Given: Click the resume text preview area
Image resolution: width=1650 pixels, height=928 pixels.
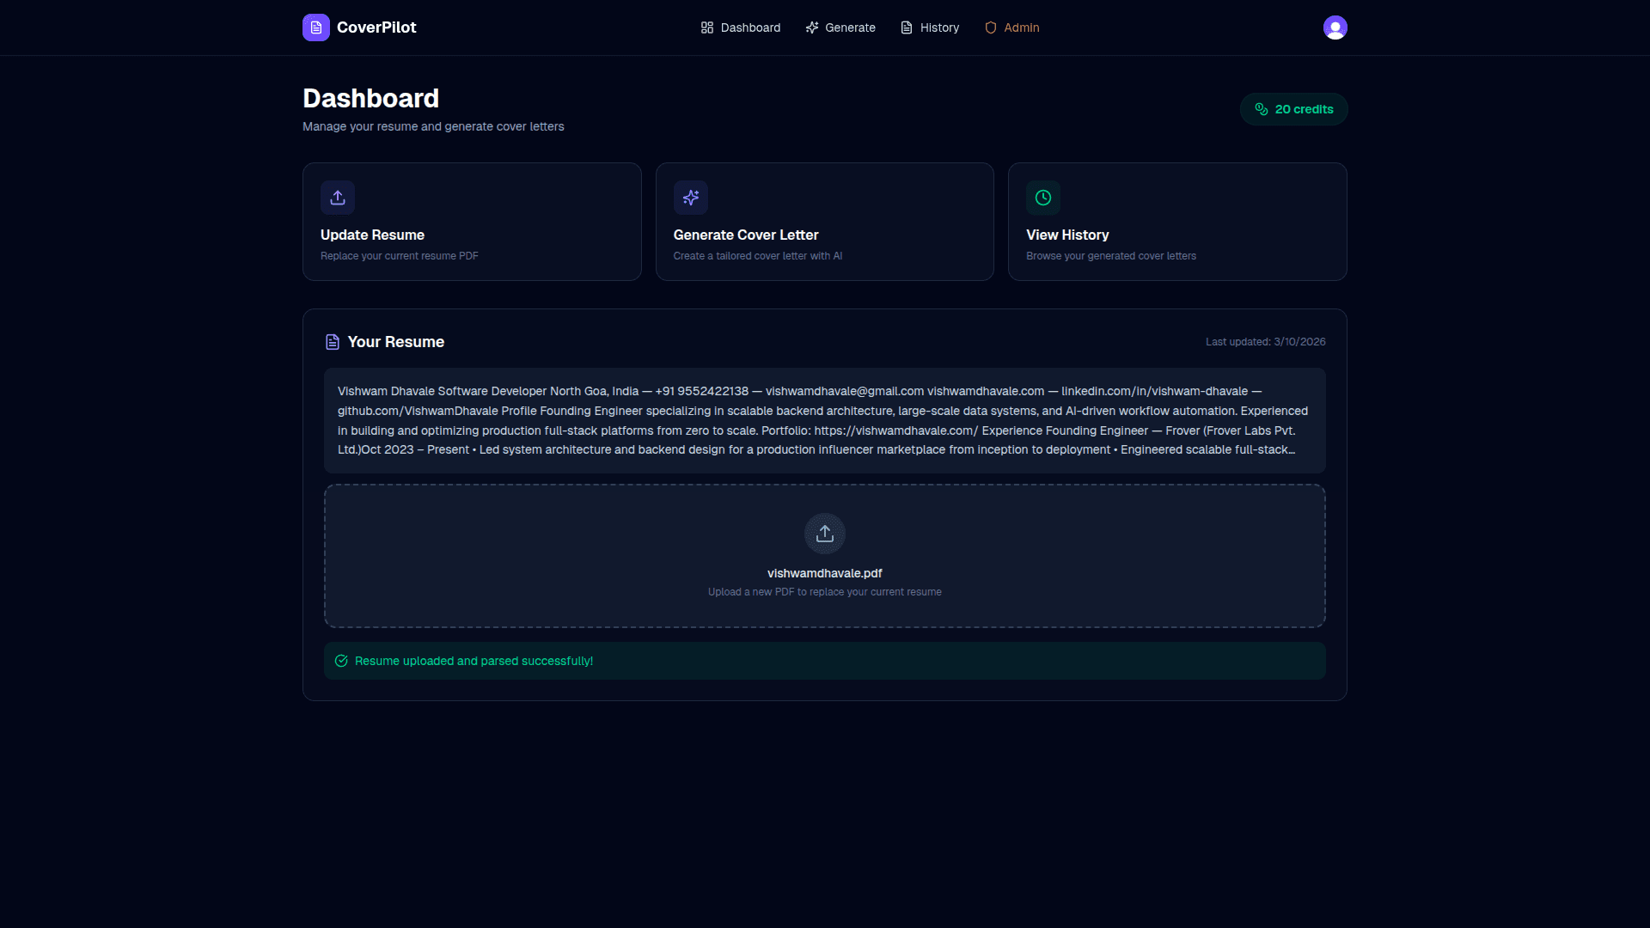Looking at the screenshot, I should 823,420.
